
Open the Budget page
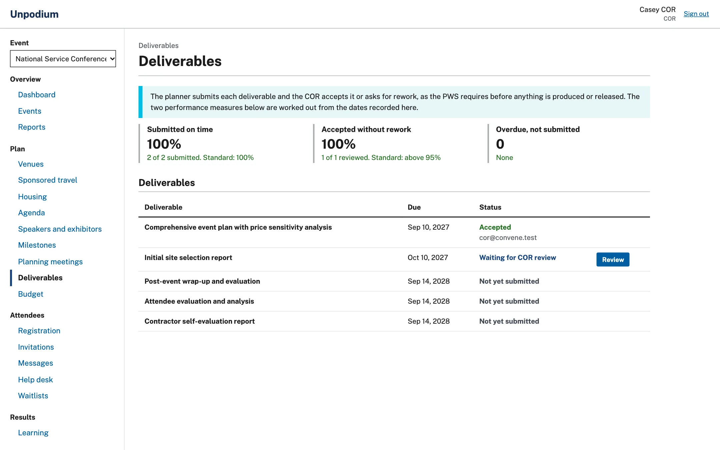[31, 294]
